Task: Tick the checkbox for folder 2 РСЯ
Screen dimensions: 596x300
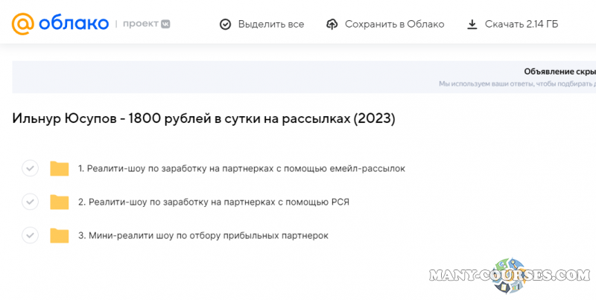Action: pos(30,202)
